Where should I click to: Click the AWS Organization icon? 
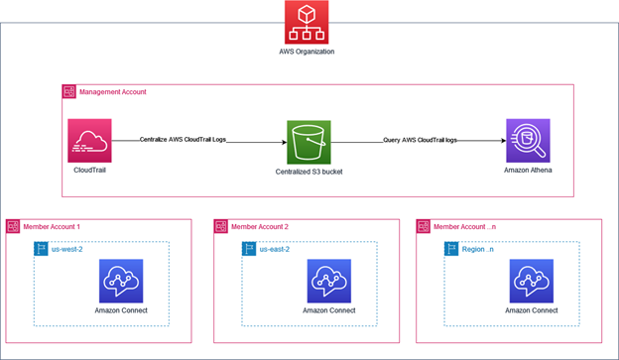pyautogui.click(x=307, y=22)
